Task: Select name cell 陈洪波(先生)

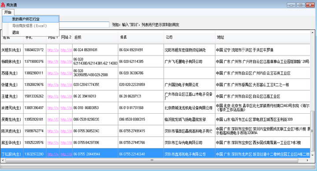Action: tap(12, 131)
